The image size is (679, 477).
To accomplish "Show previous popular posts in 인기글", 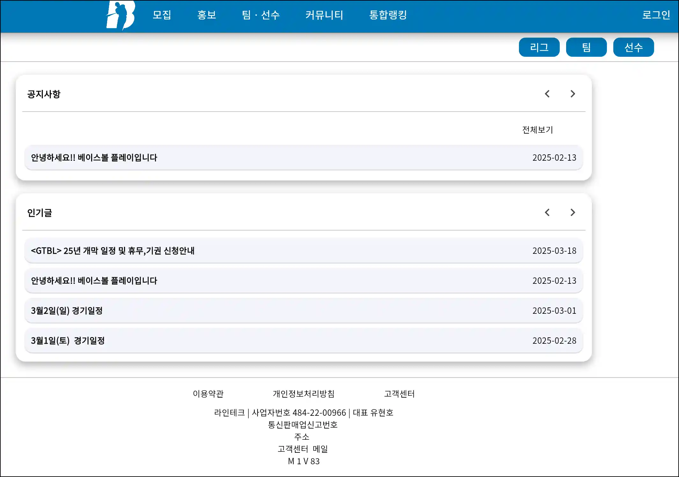I will click(547, 212).
